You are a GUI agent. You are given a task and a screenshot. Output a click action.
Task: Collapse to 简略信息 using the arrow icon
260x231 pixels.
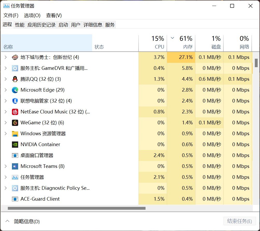(x=7, y=221)
